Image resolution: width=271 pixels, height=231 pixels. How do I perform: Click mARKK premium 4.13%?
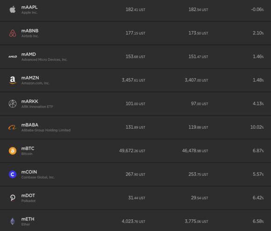pyautogui.click(x=258, y=104)
